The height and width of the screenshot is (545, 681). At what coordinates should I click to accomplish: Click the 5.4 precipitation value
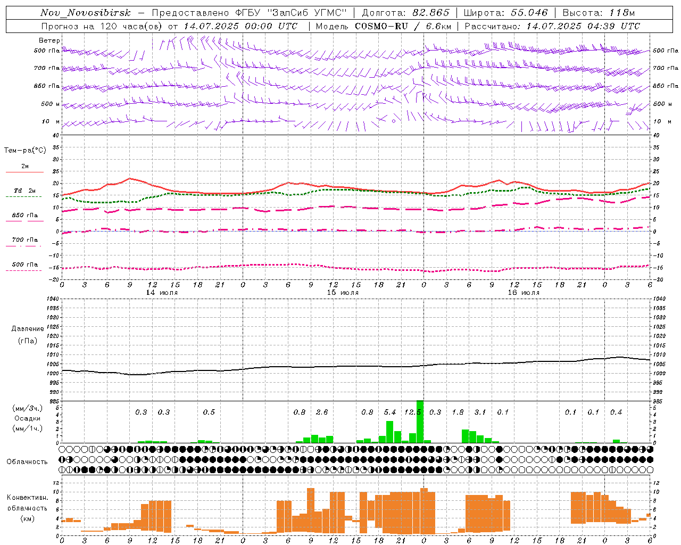(390, 412)
